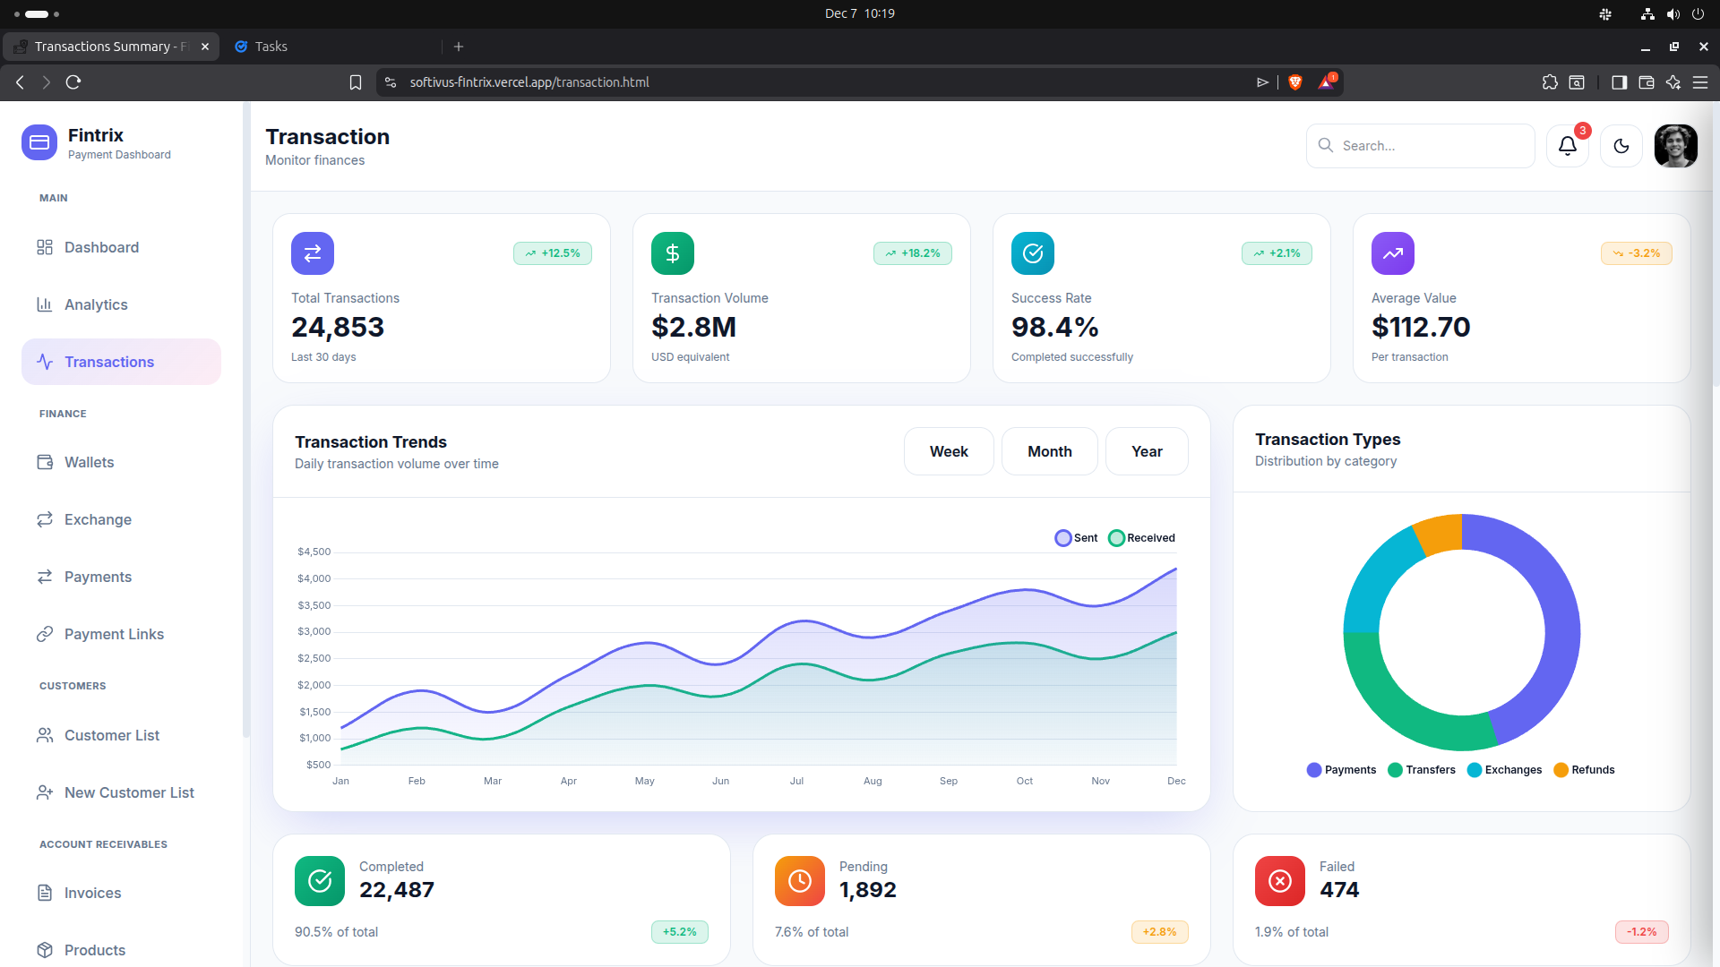Select the Week time range

pos(948,451)
